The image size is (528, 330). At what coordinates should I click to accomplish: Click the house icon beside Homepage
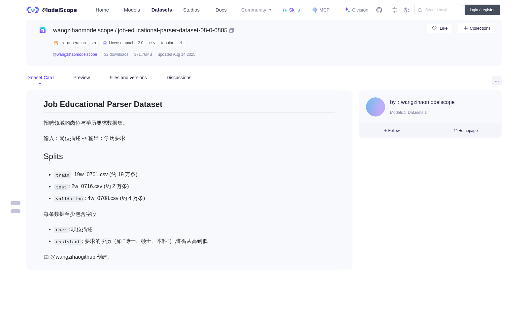coord(456,131)
